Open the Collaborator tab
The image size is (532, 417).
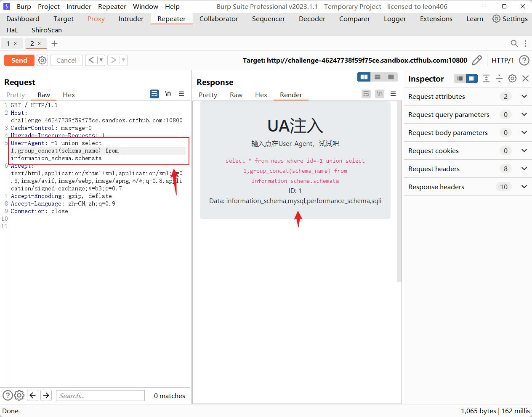219,18
